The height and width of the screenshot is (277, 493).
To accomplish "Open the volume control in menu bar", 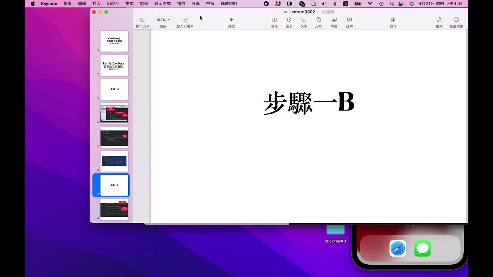I will pos(324,3).
